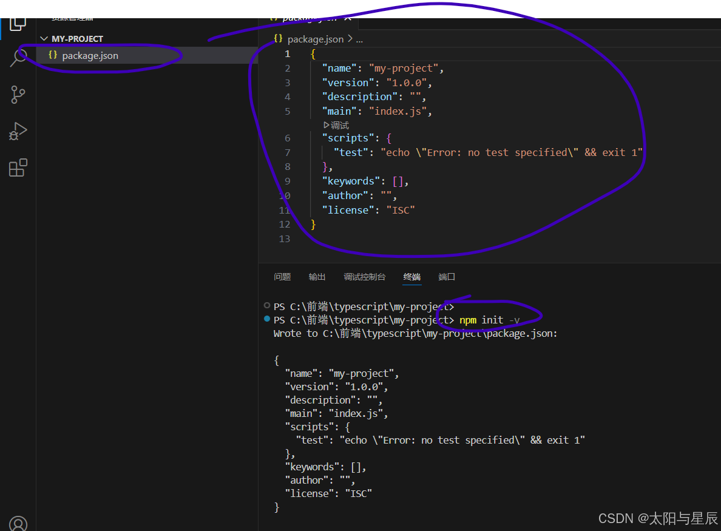Click the "license": "ISC" line in terminal output
The image size is (721, 531).
(x=328, y=493)
